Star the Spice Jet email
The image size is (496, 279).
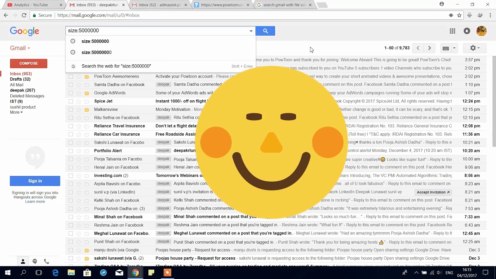(79, 101)
